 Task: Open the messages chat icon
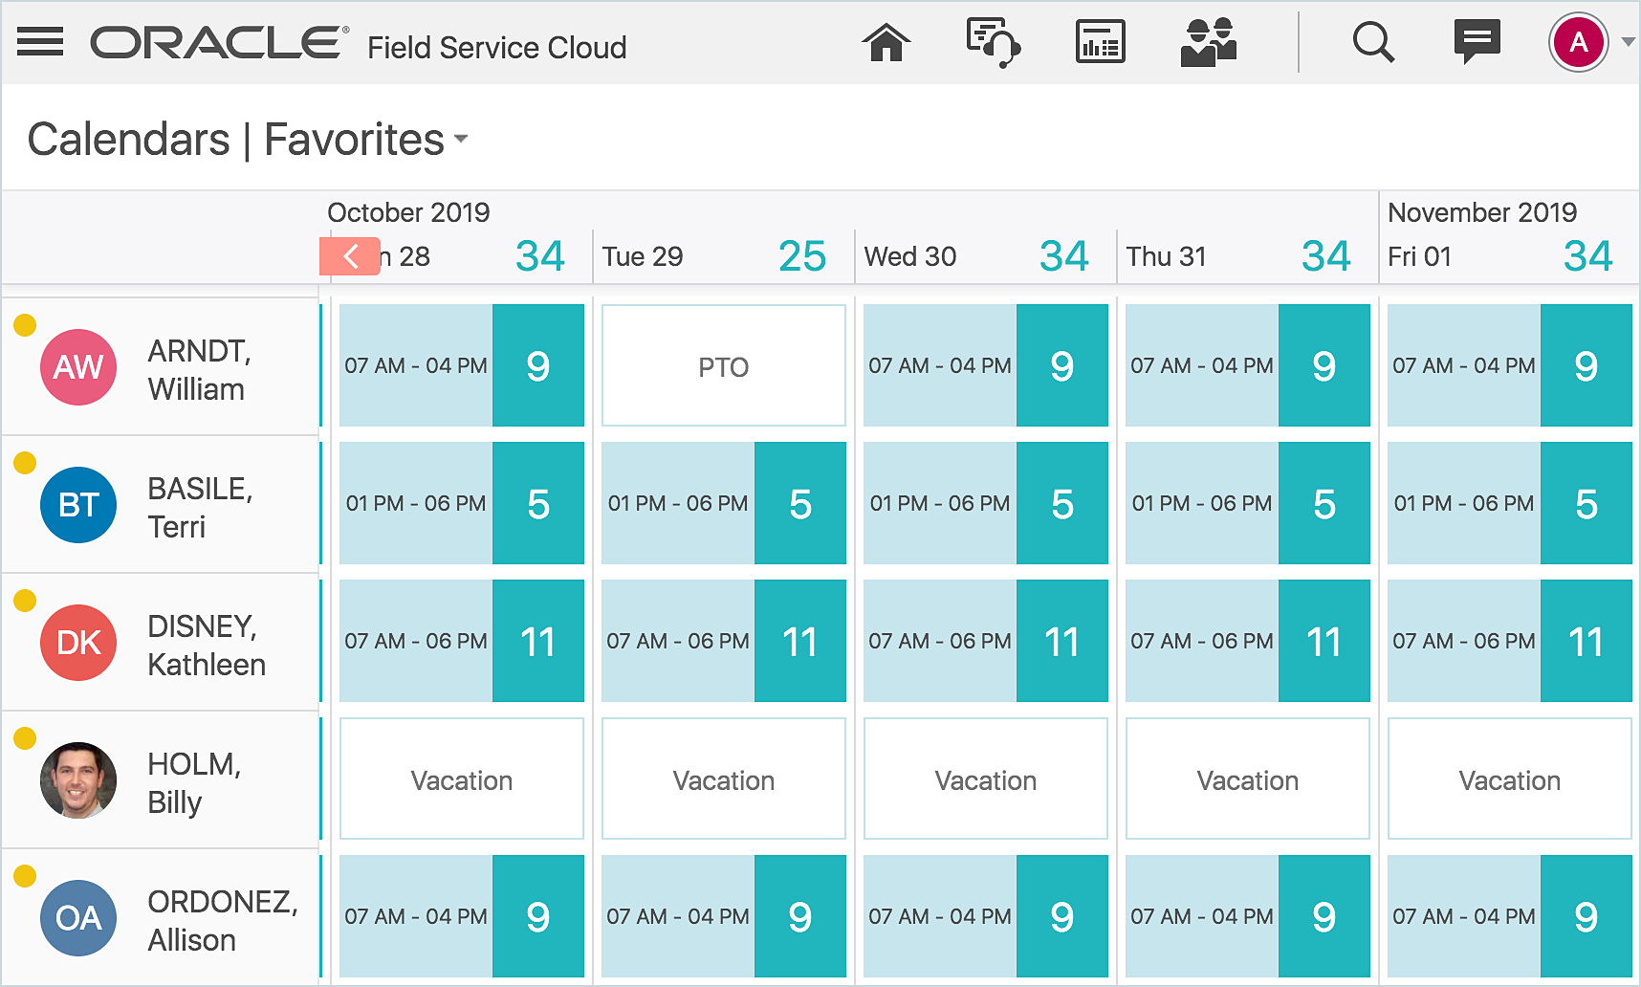1477,42
